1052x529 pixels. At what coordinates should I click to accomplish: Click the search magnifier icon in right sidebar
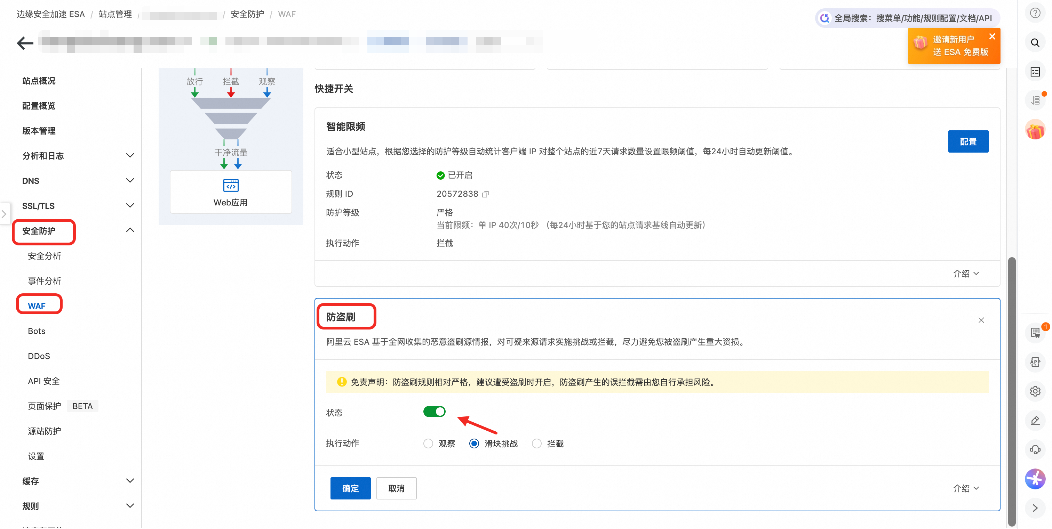1035,43
